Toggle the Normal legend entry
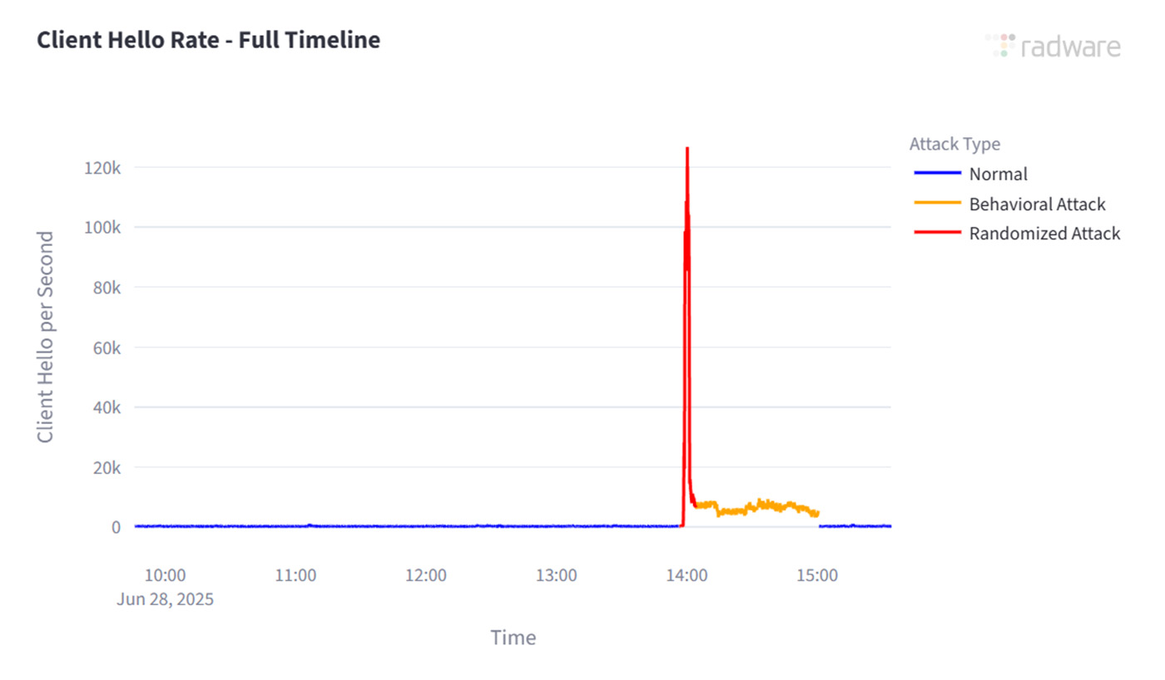 pyautogui.click(x=998, y=174)
